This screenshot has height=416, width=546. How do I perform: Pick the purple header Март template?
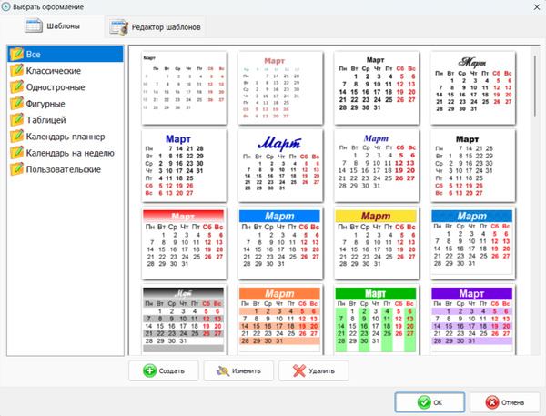coord(472,320)
